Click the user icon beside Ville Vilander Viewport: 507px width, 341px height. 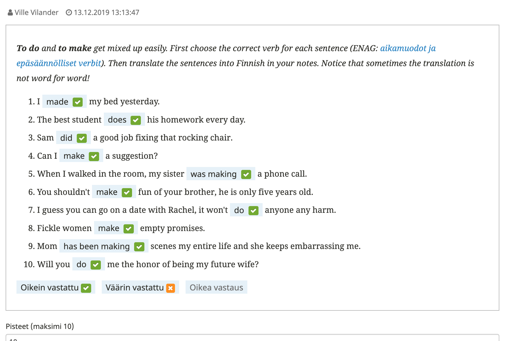[x=10, y=13]
